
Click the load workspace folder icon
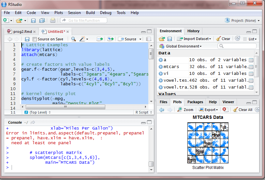click(162, 39)
